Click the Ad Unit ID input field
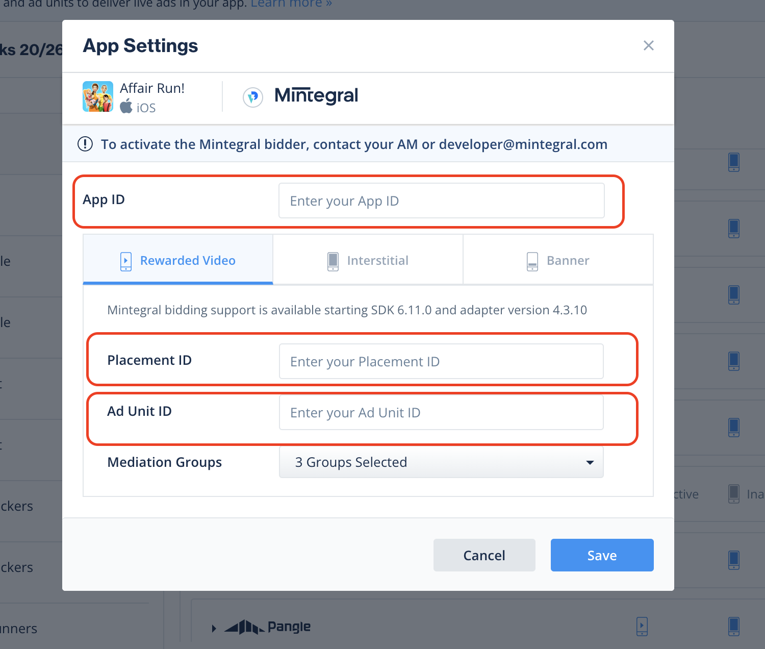This screenshot has height=649, width=765. [x=441, y=412]
